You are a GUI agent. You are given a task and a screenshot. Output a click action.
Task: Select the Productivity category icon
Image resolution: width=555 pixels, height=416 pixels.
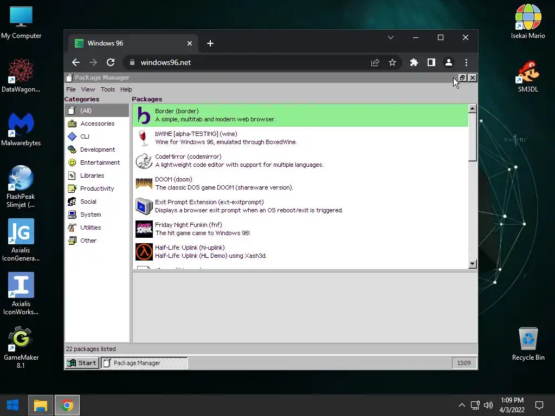pyautogui.click(x=72, y=188)
